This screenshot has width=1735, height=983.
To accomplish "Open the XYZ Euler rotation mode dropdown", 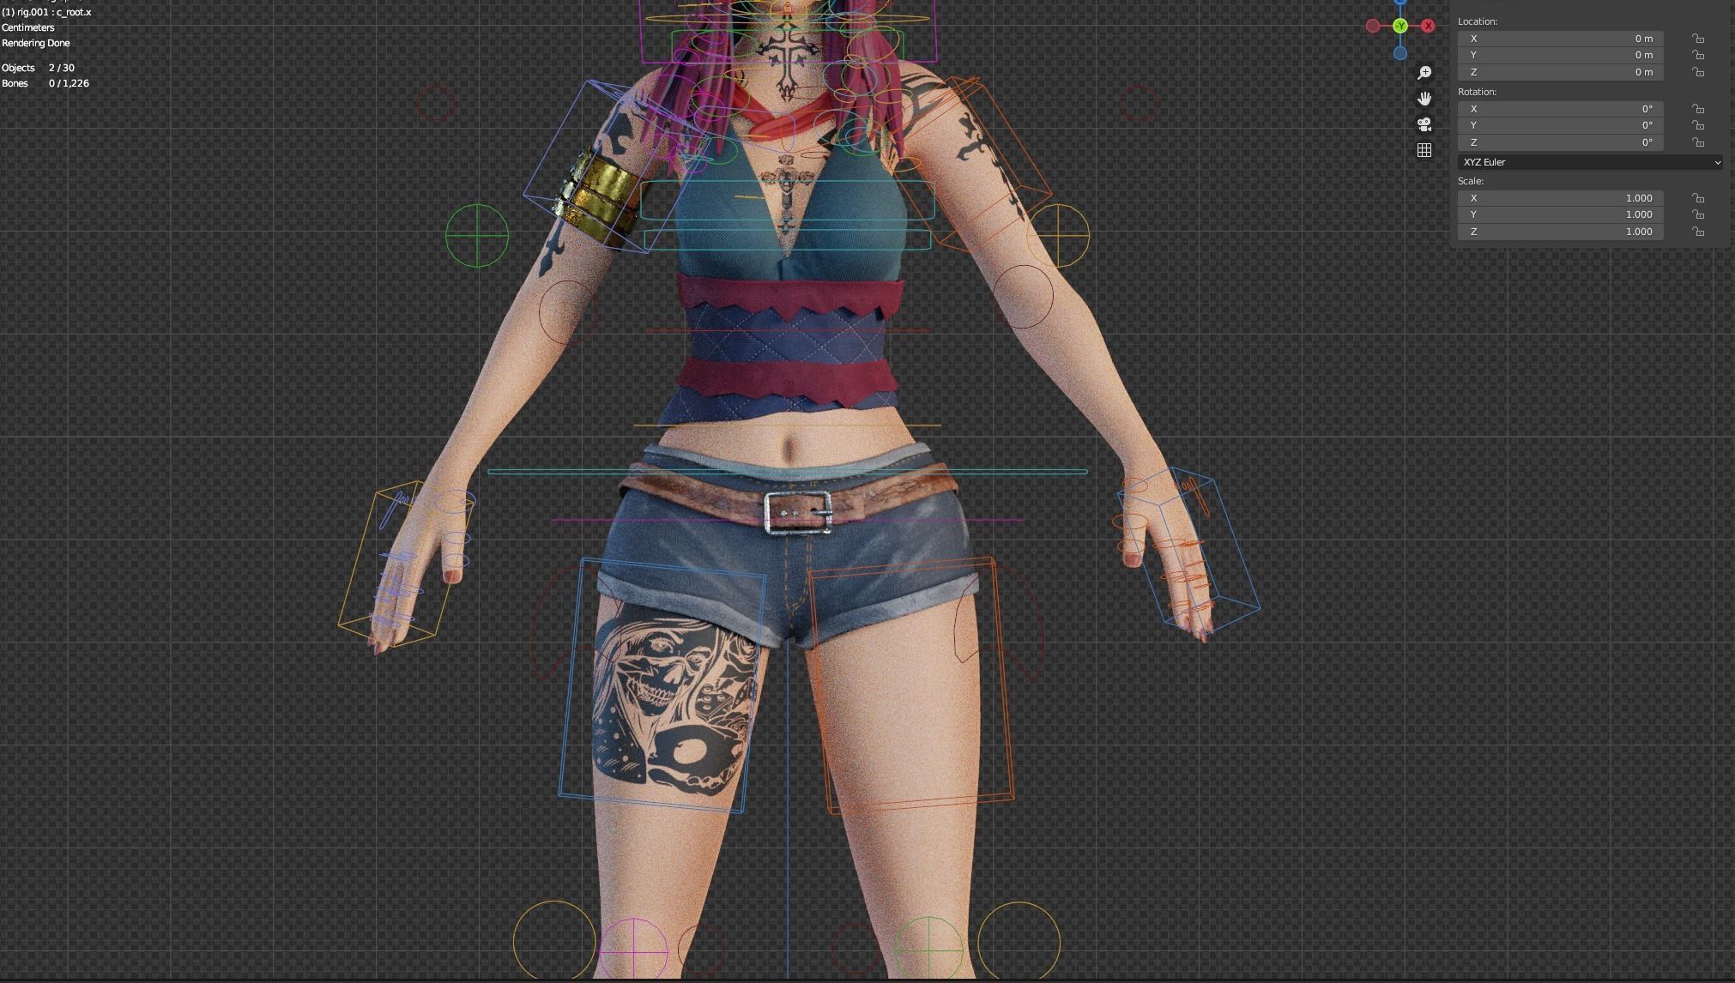I will (1591, 162).
